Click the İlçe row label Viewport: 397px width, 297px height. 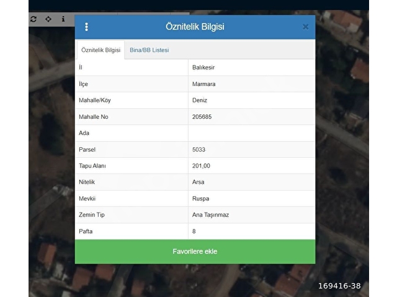tap(83, 84)
